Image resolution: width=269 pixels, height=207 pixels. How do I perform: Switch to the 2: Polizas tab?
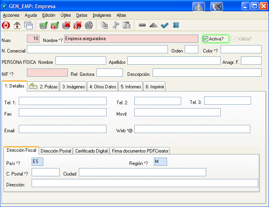(x=44, y=87)
